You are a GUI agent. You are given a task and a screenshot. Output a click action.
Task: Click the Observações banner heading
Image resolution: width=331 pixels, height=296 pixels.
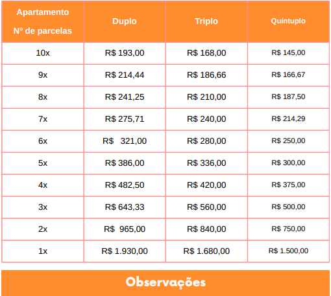[x=165, y=282]
